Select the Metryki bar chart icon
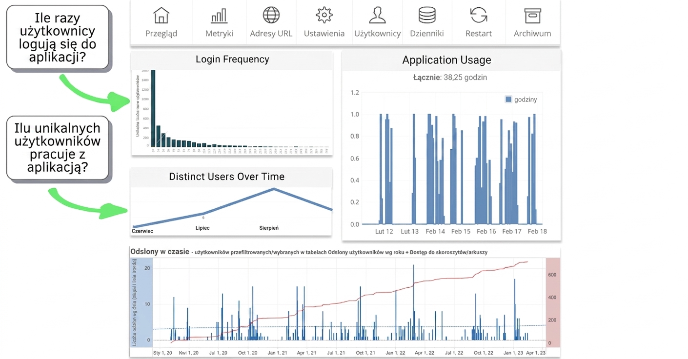 pos(219,16)
